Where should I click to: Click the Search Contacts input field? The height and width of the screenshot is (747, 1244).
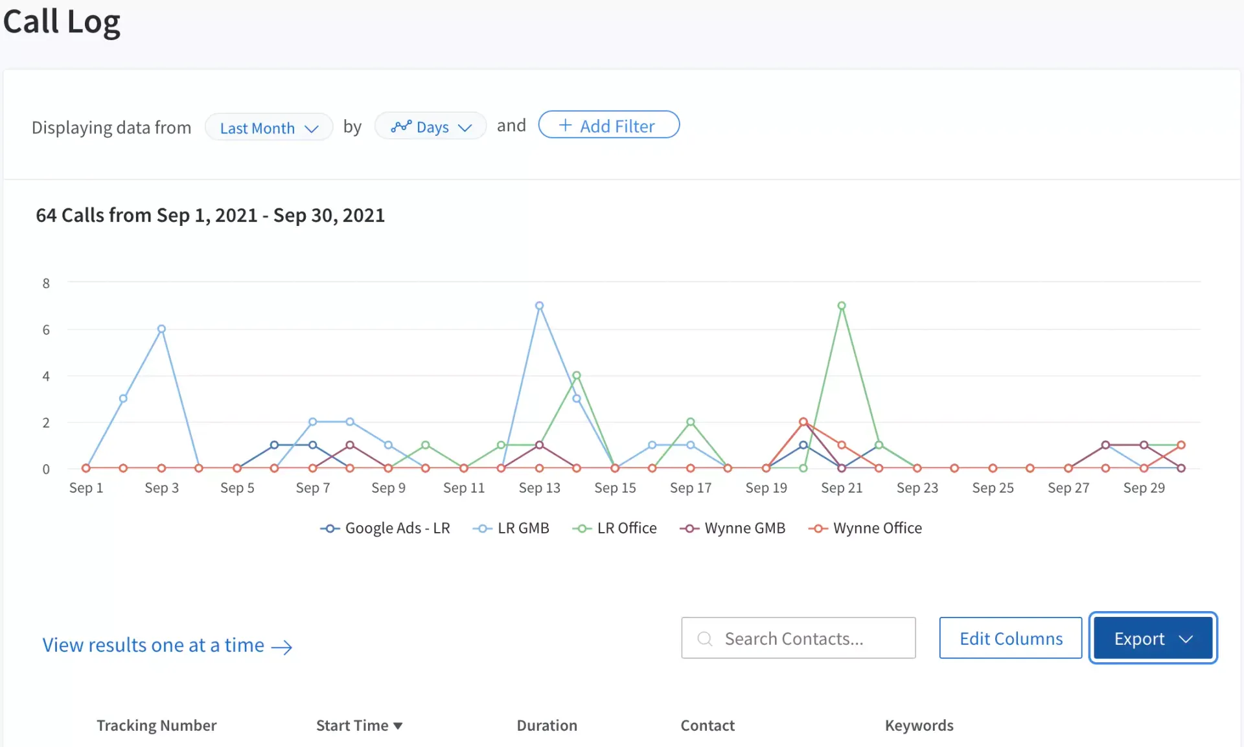click(x=798, y=637)
